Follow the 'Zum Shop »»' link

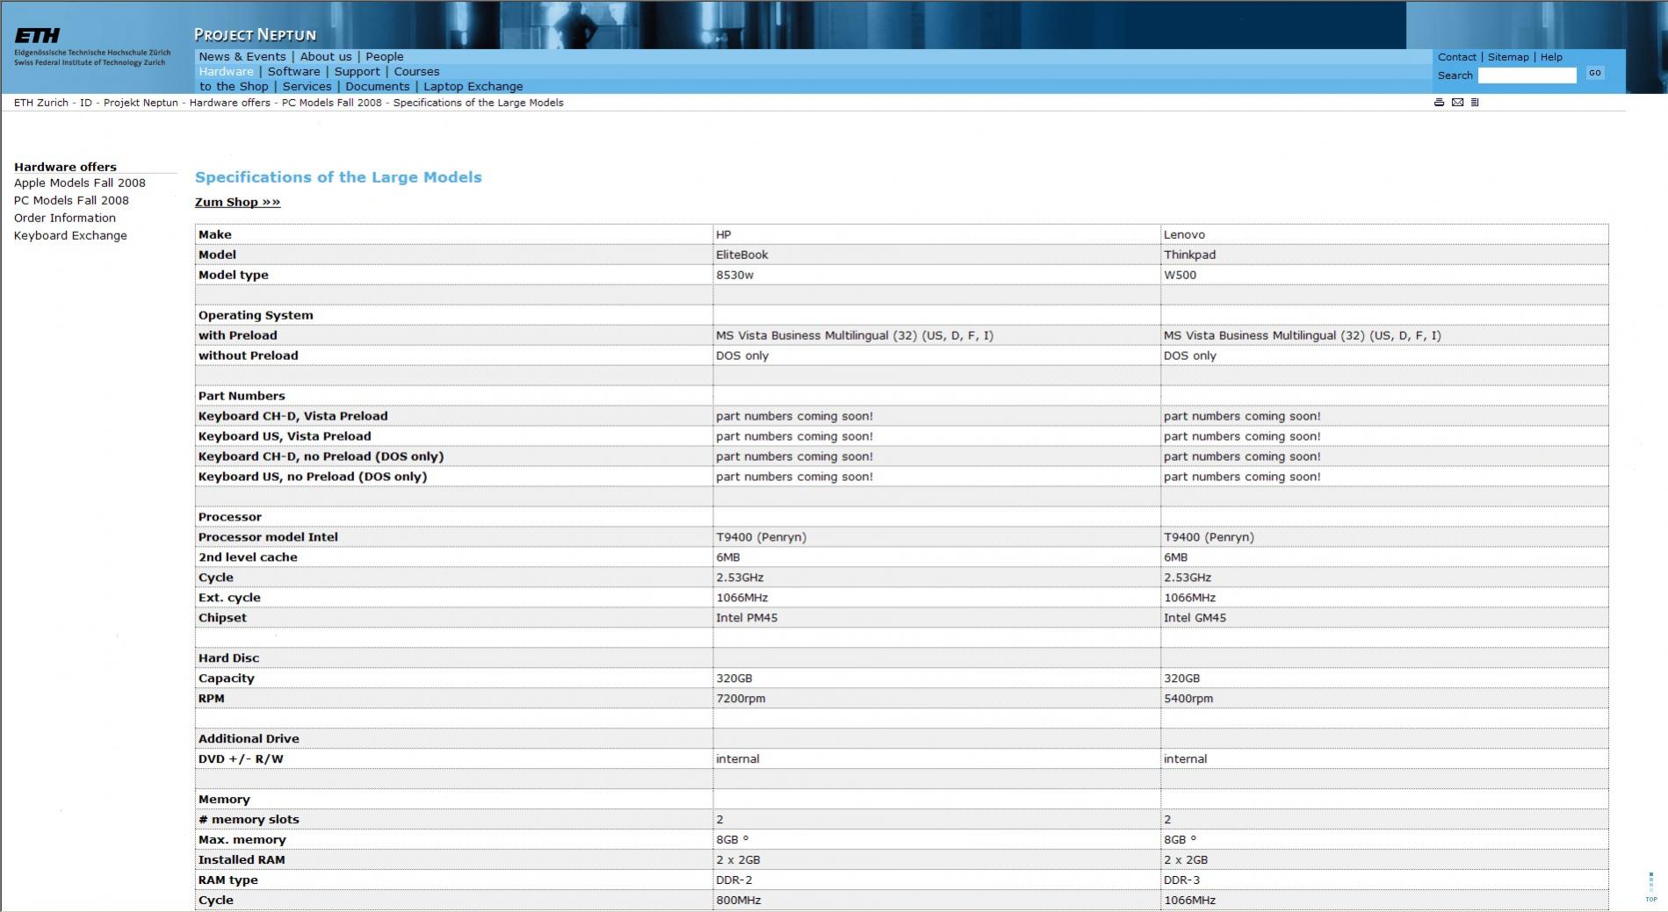coord(238,203)
